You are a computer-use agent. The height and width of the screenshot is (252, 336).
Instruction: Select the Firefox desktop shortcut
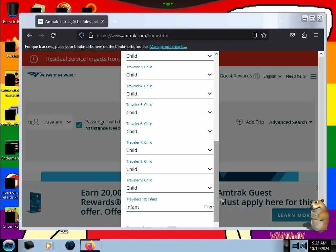tap(12, 48)
